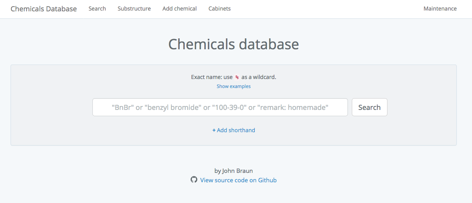Open the Chemicals Database home brand link
This screenshot has height=203, width=472.
point(43,9)
